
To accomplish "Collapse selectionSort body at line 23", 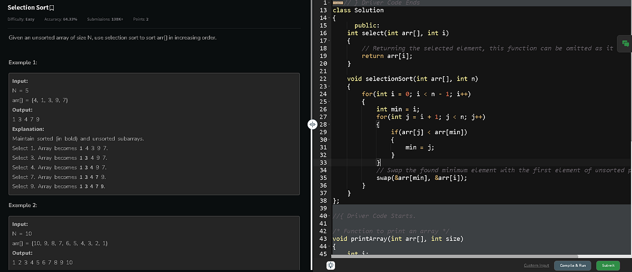I will [x=330, y=86].
